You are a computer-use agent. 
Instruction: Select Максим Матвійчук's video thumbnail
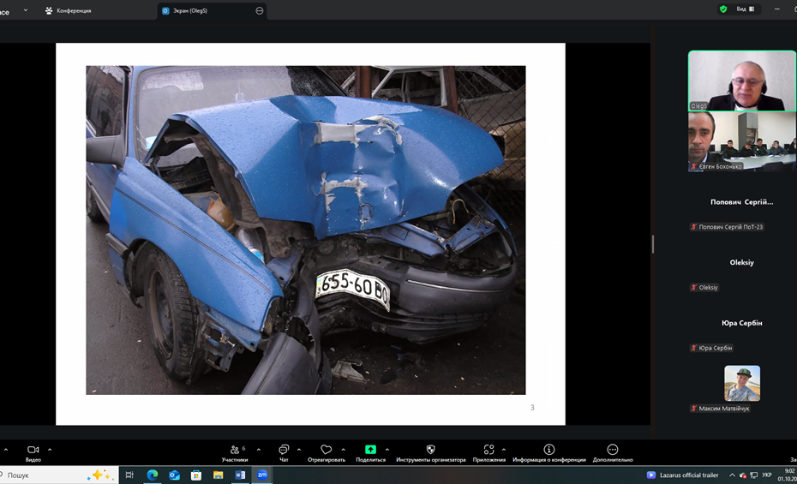tap(741, 384)
